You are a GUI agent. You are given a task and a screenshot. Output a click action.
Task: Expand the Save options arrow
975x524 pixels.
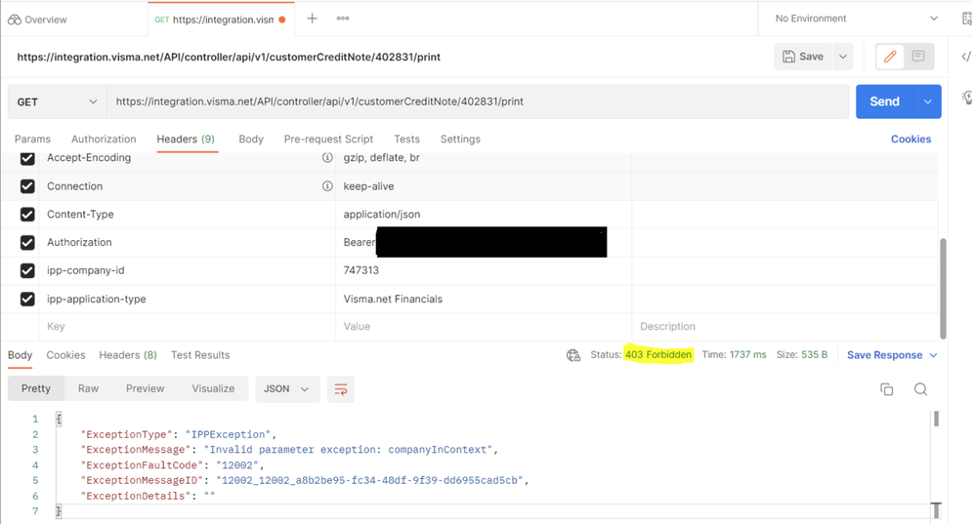843,57
